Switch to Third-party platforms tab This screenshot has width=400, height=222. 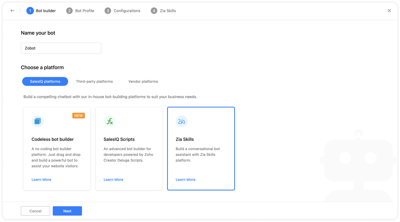coord(95,82)
